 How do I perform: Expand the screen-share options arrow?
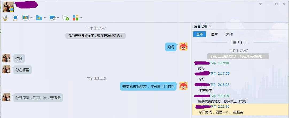pos(31,18)
